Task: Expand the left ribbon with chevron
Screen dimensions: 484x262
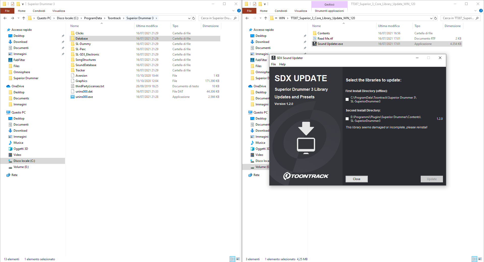Action: tap(233, 11)
